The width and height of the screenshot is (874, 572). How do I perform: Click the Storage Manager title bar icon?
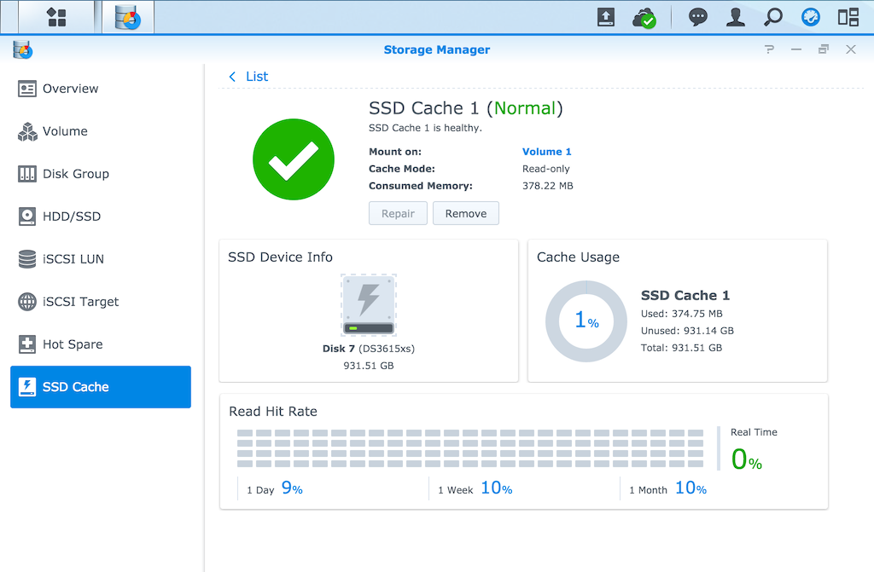click(23, 49)
